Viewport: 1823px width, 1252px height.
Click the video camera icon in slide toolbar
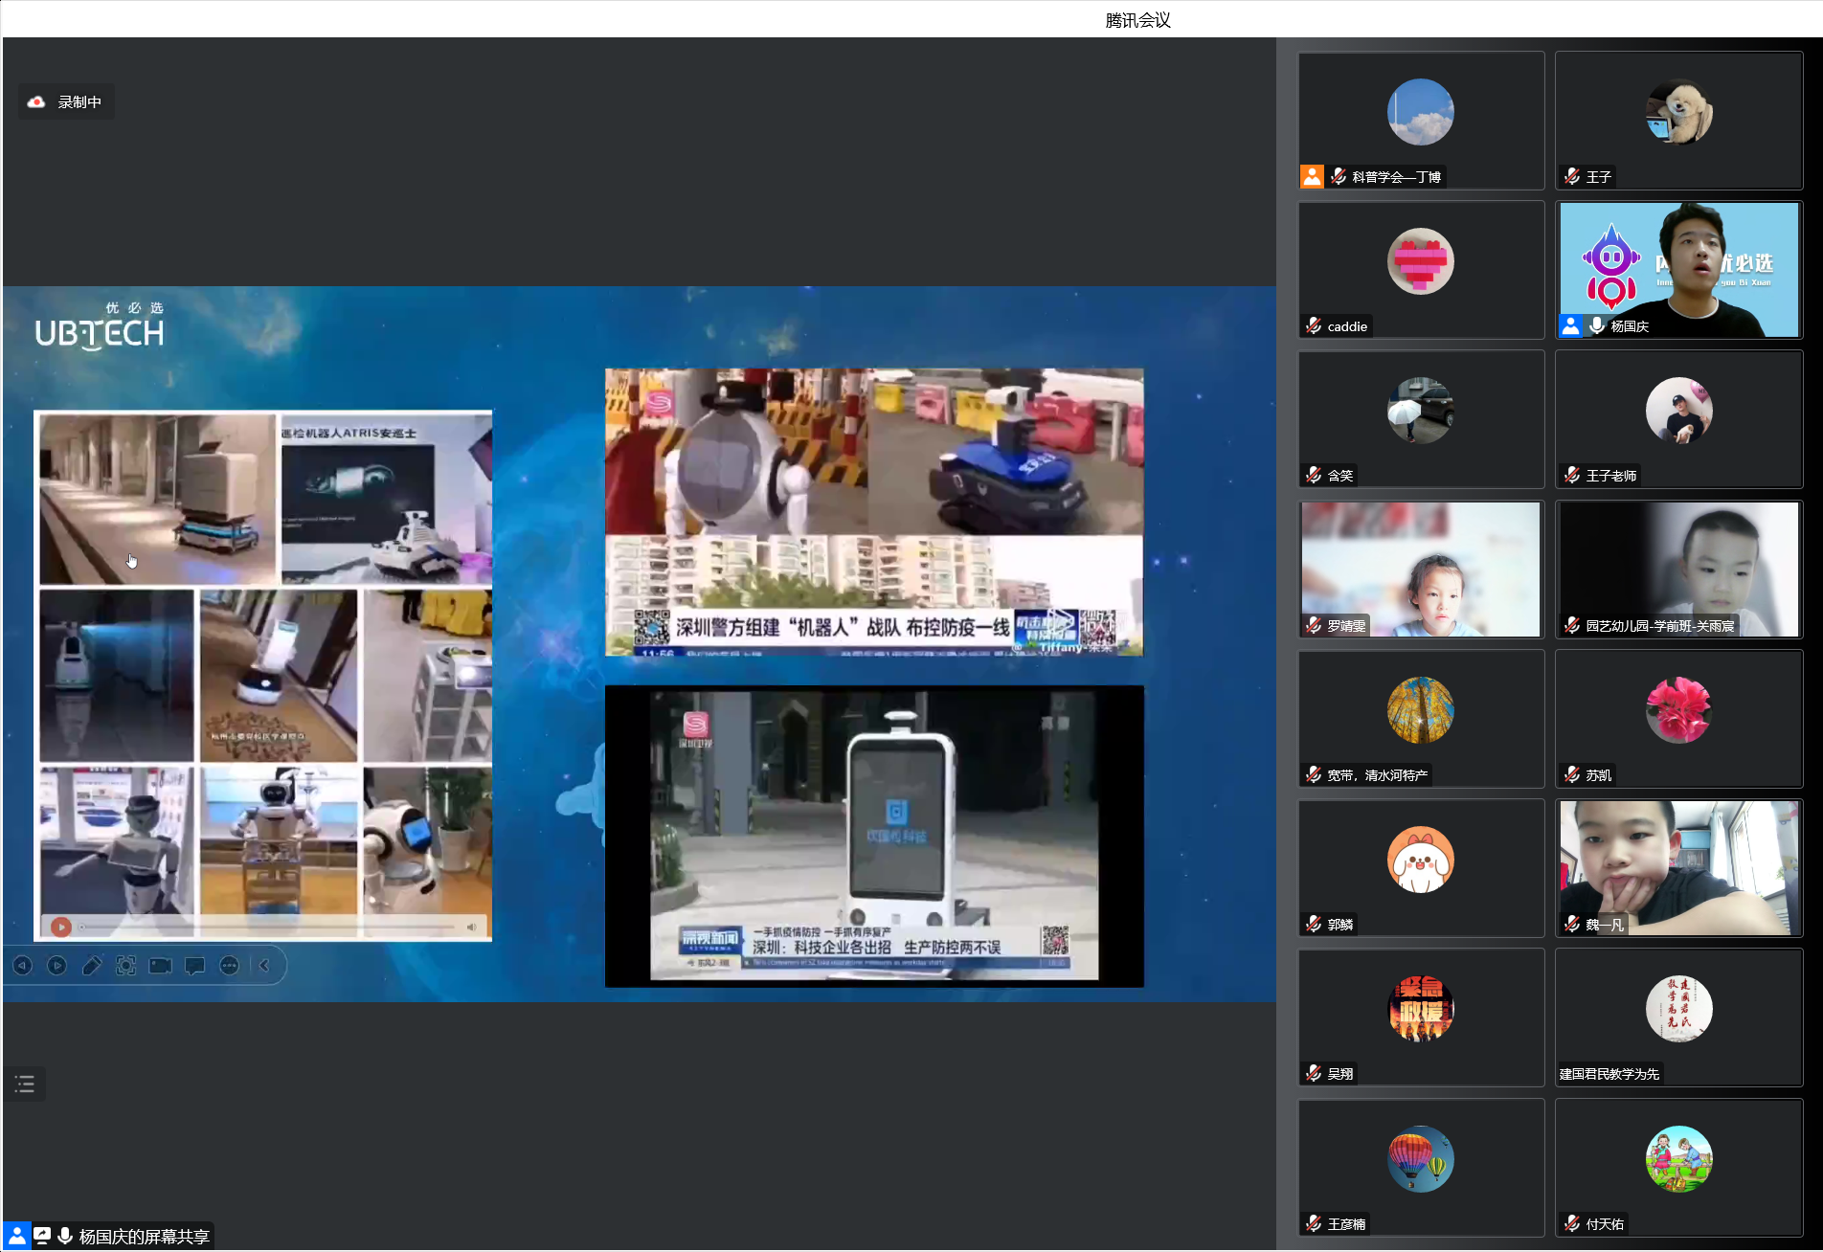coord(161,966)
